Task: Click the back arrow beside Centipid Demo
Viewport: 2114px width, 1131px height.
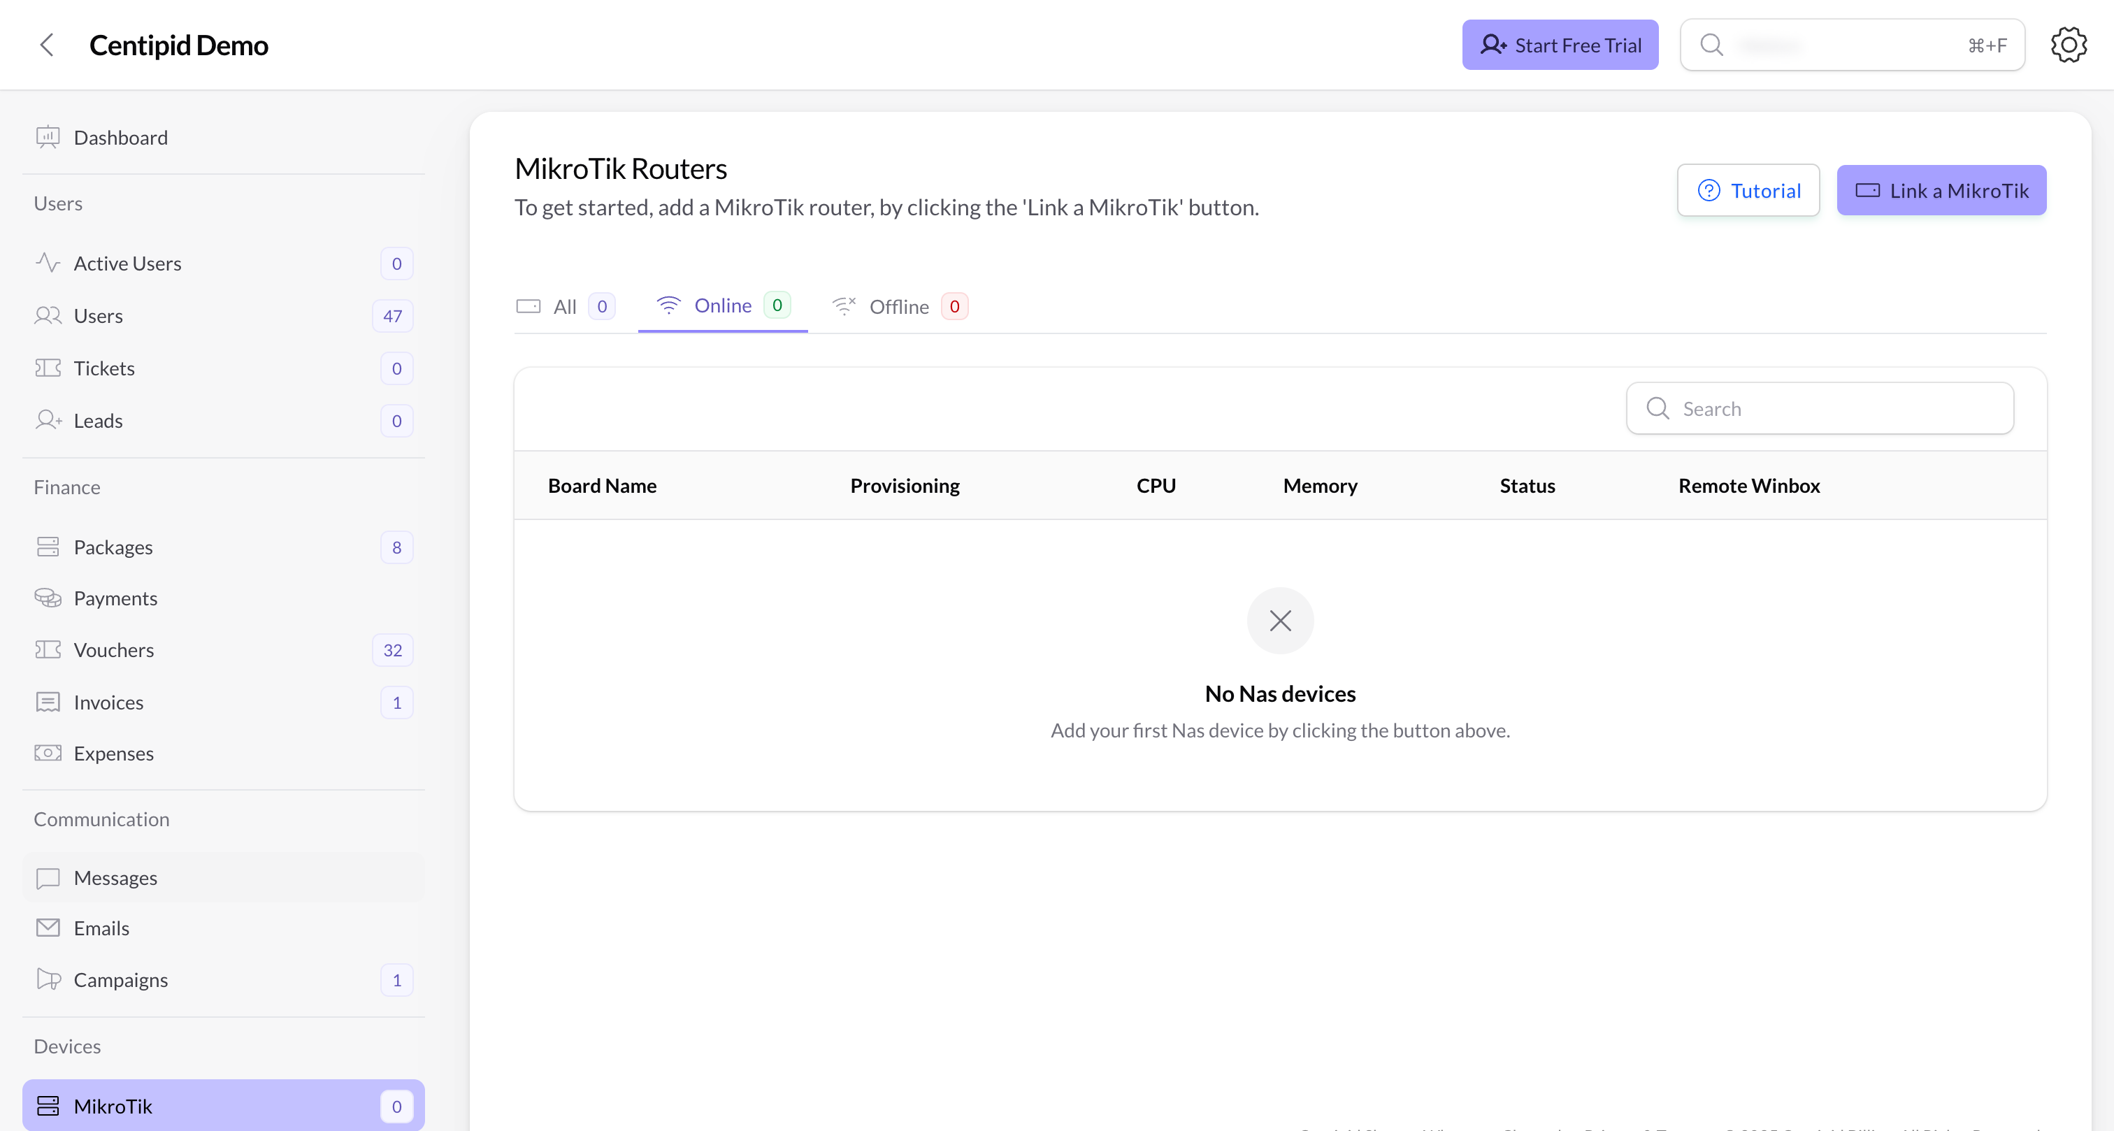Action: pyautogui.click(x=47, y=45)
